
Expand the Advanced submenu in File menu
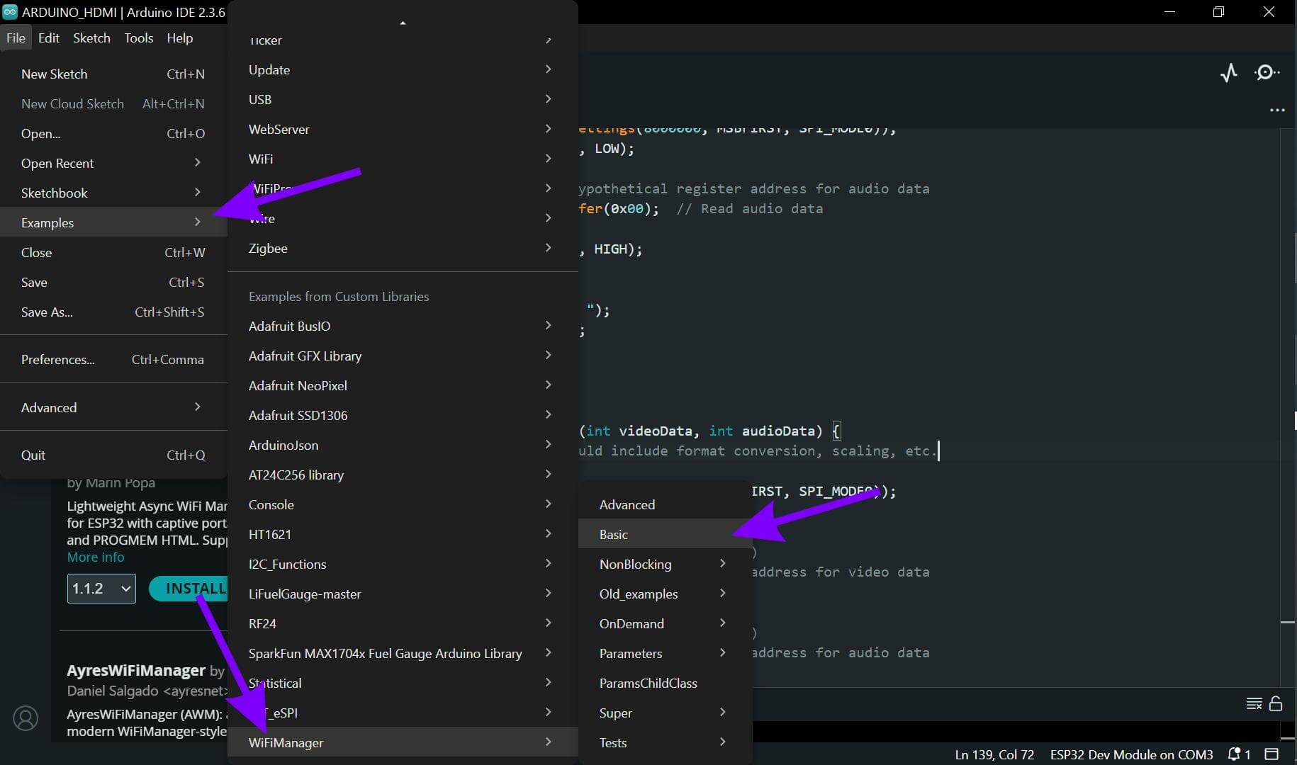point(113,408)
